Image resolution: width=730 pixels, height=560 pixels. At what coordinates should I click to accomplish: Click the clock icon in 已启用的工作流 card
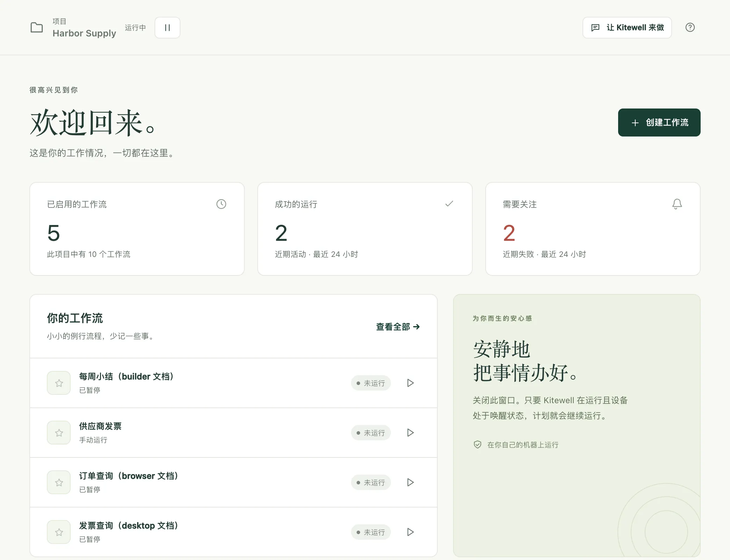[221, 204]
